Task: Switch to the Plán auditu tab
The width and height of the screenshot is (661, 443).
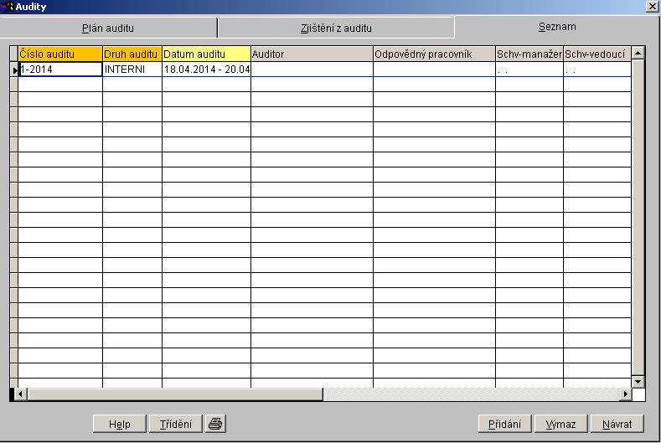Action: tap(108, 28)
